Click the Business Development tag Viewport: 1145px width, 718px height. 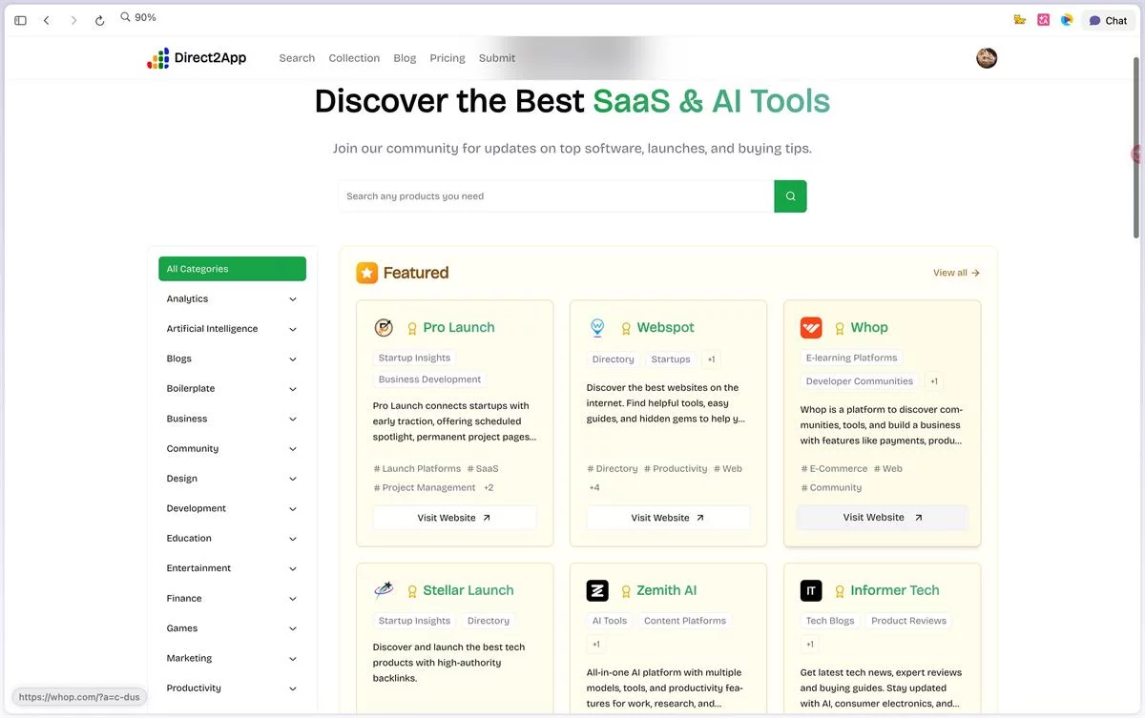tap(429, 380)
